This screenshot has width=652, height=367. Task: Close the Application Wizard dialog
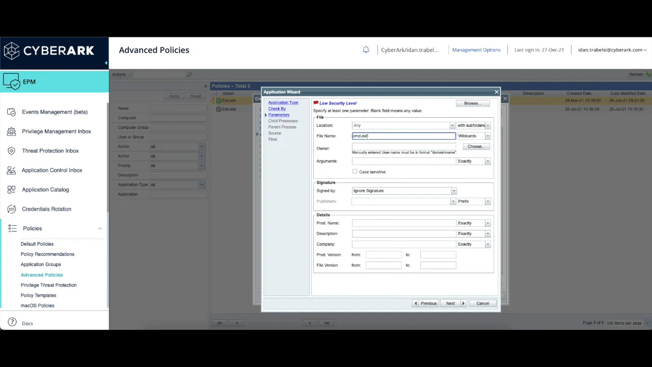497,92
